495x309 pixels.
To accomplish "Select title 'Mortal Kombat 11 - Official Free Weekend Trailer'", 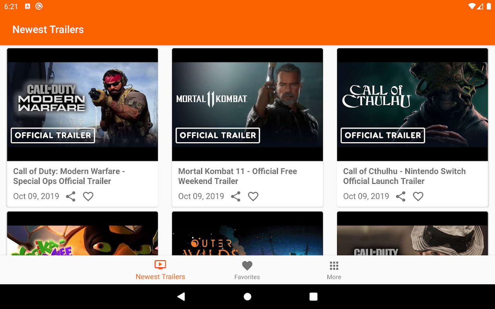I will point(237,176).
